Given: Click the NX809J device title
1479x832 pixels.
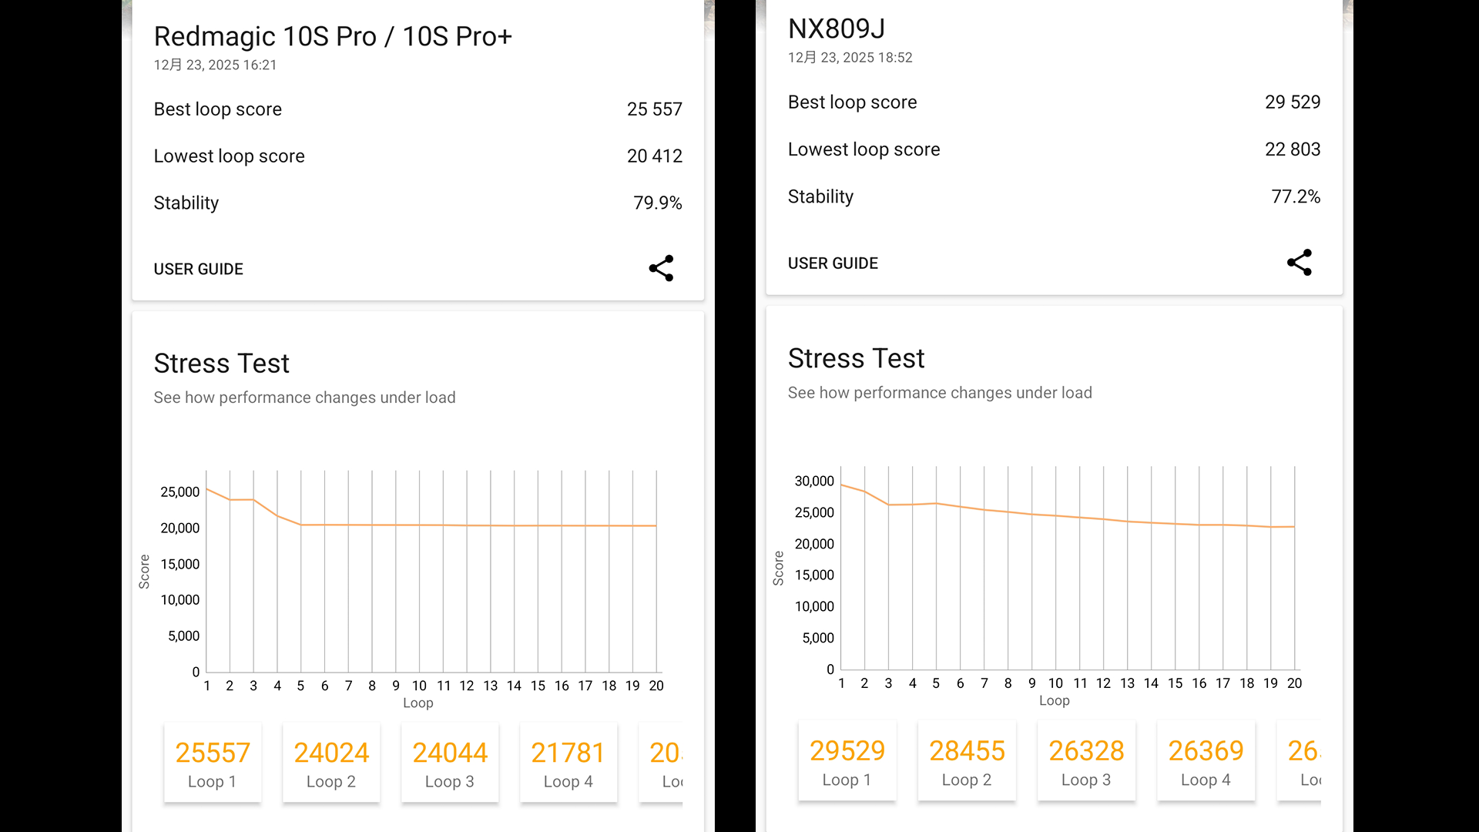Looking at the screenshot, I should (x=837, y=29).
